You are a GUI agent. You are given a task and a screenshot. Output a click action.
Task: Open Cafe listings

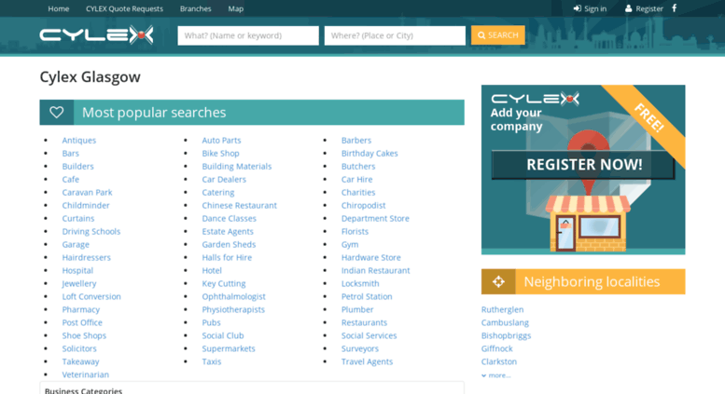pos(70,180)
